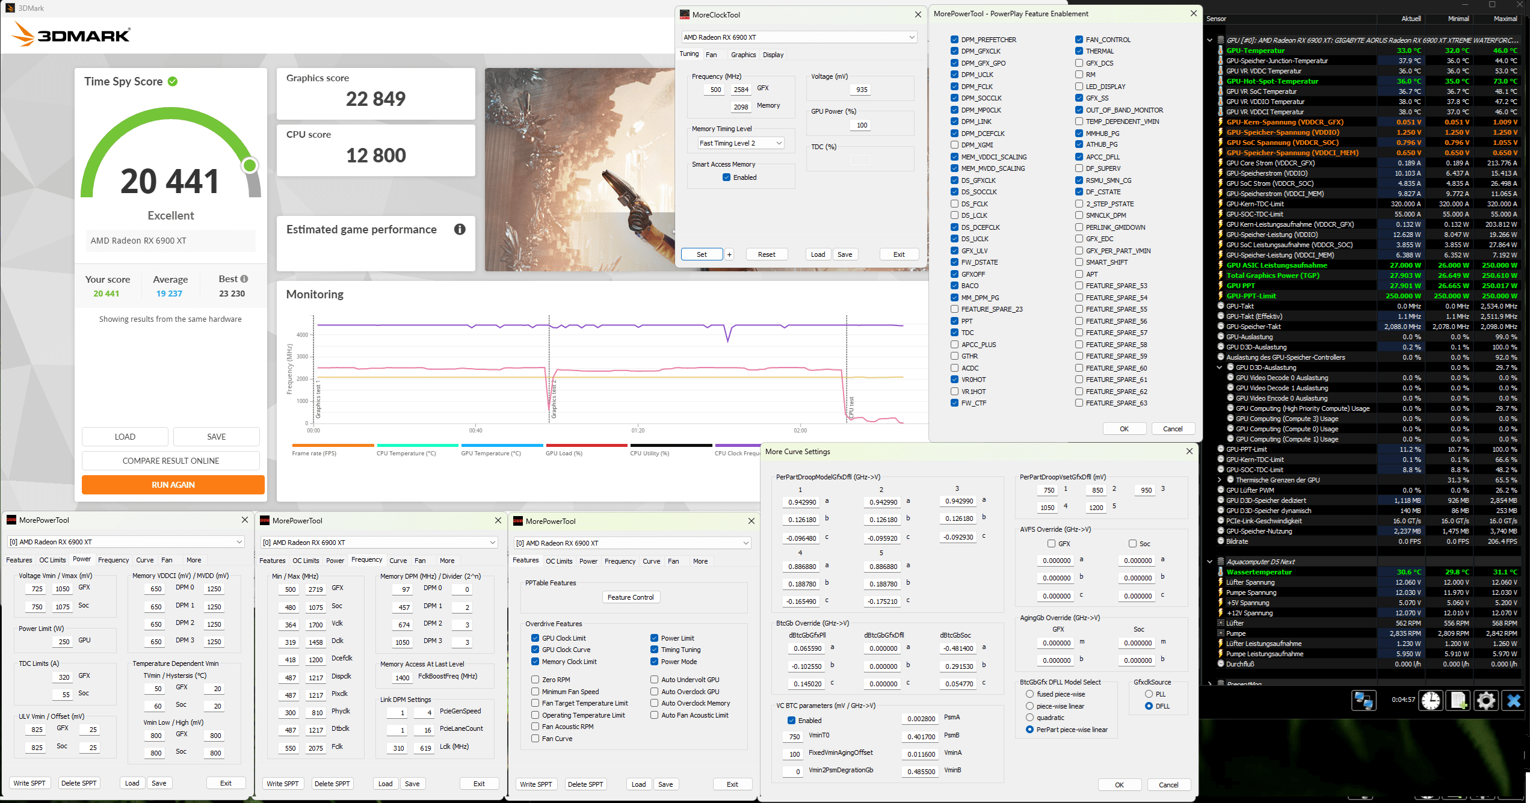The height and width of the screenshot is (803, 1530).
Task: Open the Display tab in MoreClockTool
Action: tap(773, 55)
